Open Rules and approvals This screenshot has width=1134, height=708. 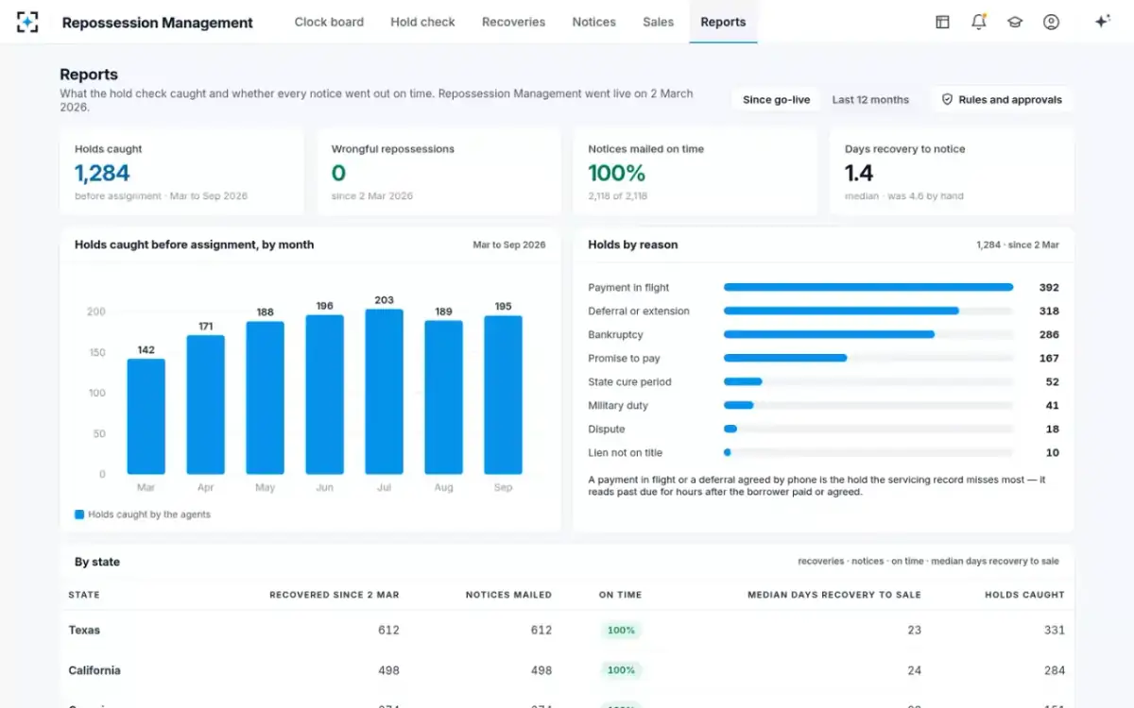pyautogui.click(x=1002, y=99)
